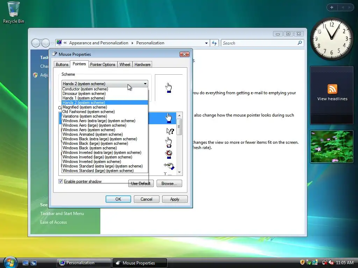
Task: Click the network connection tray icon
Action: tap(324, 262)
